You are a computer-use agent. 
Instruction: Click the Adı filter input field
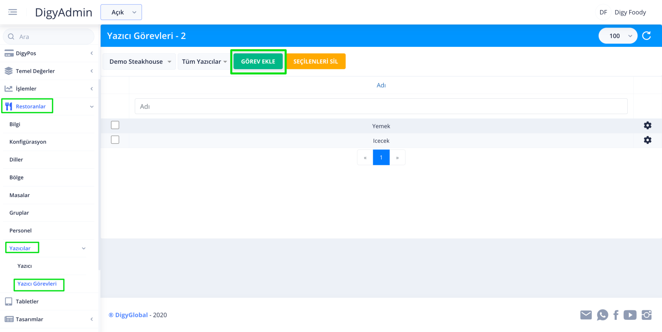381,106
